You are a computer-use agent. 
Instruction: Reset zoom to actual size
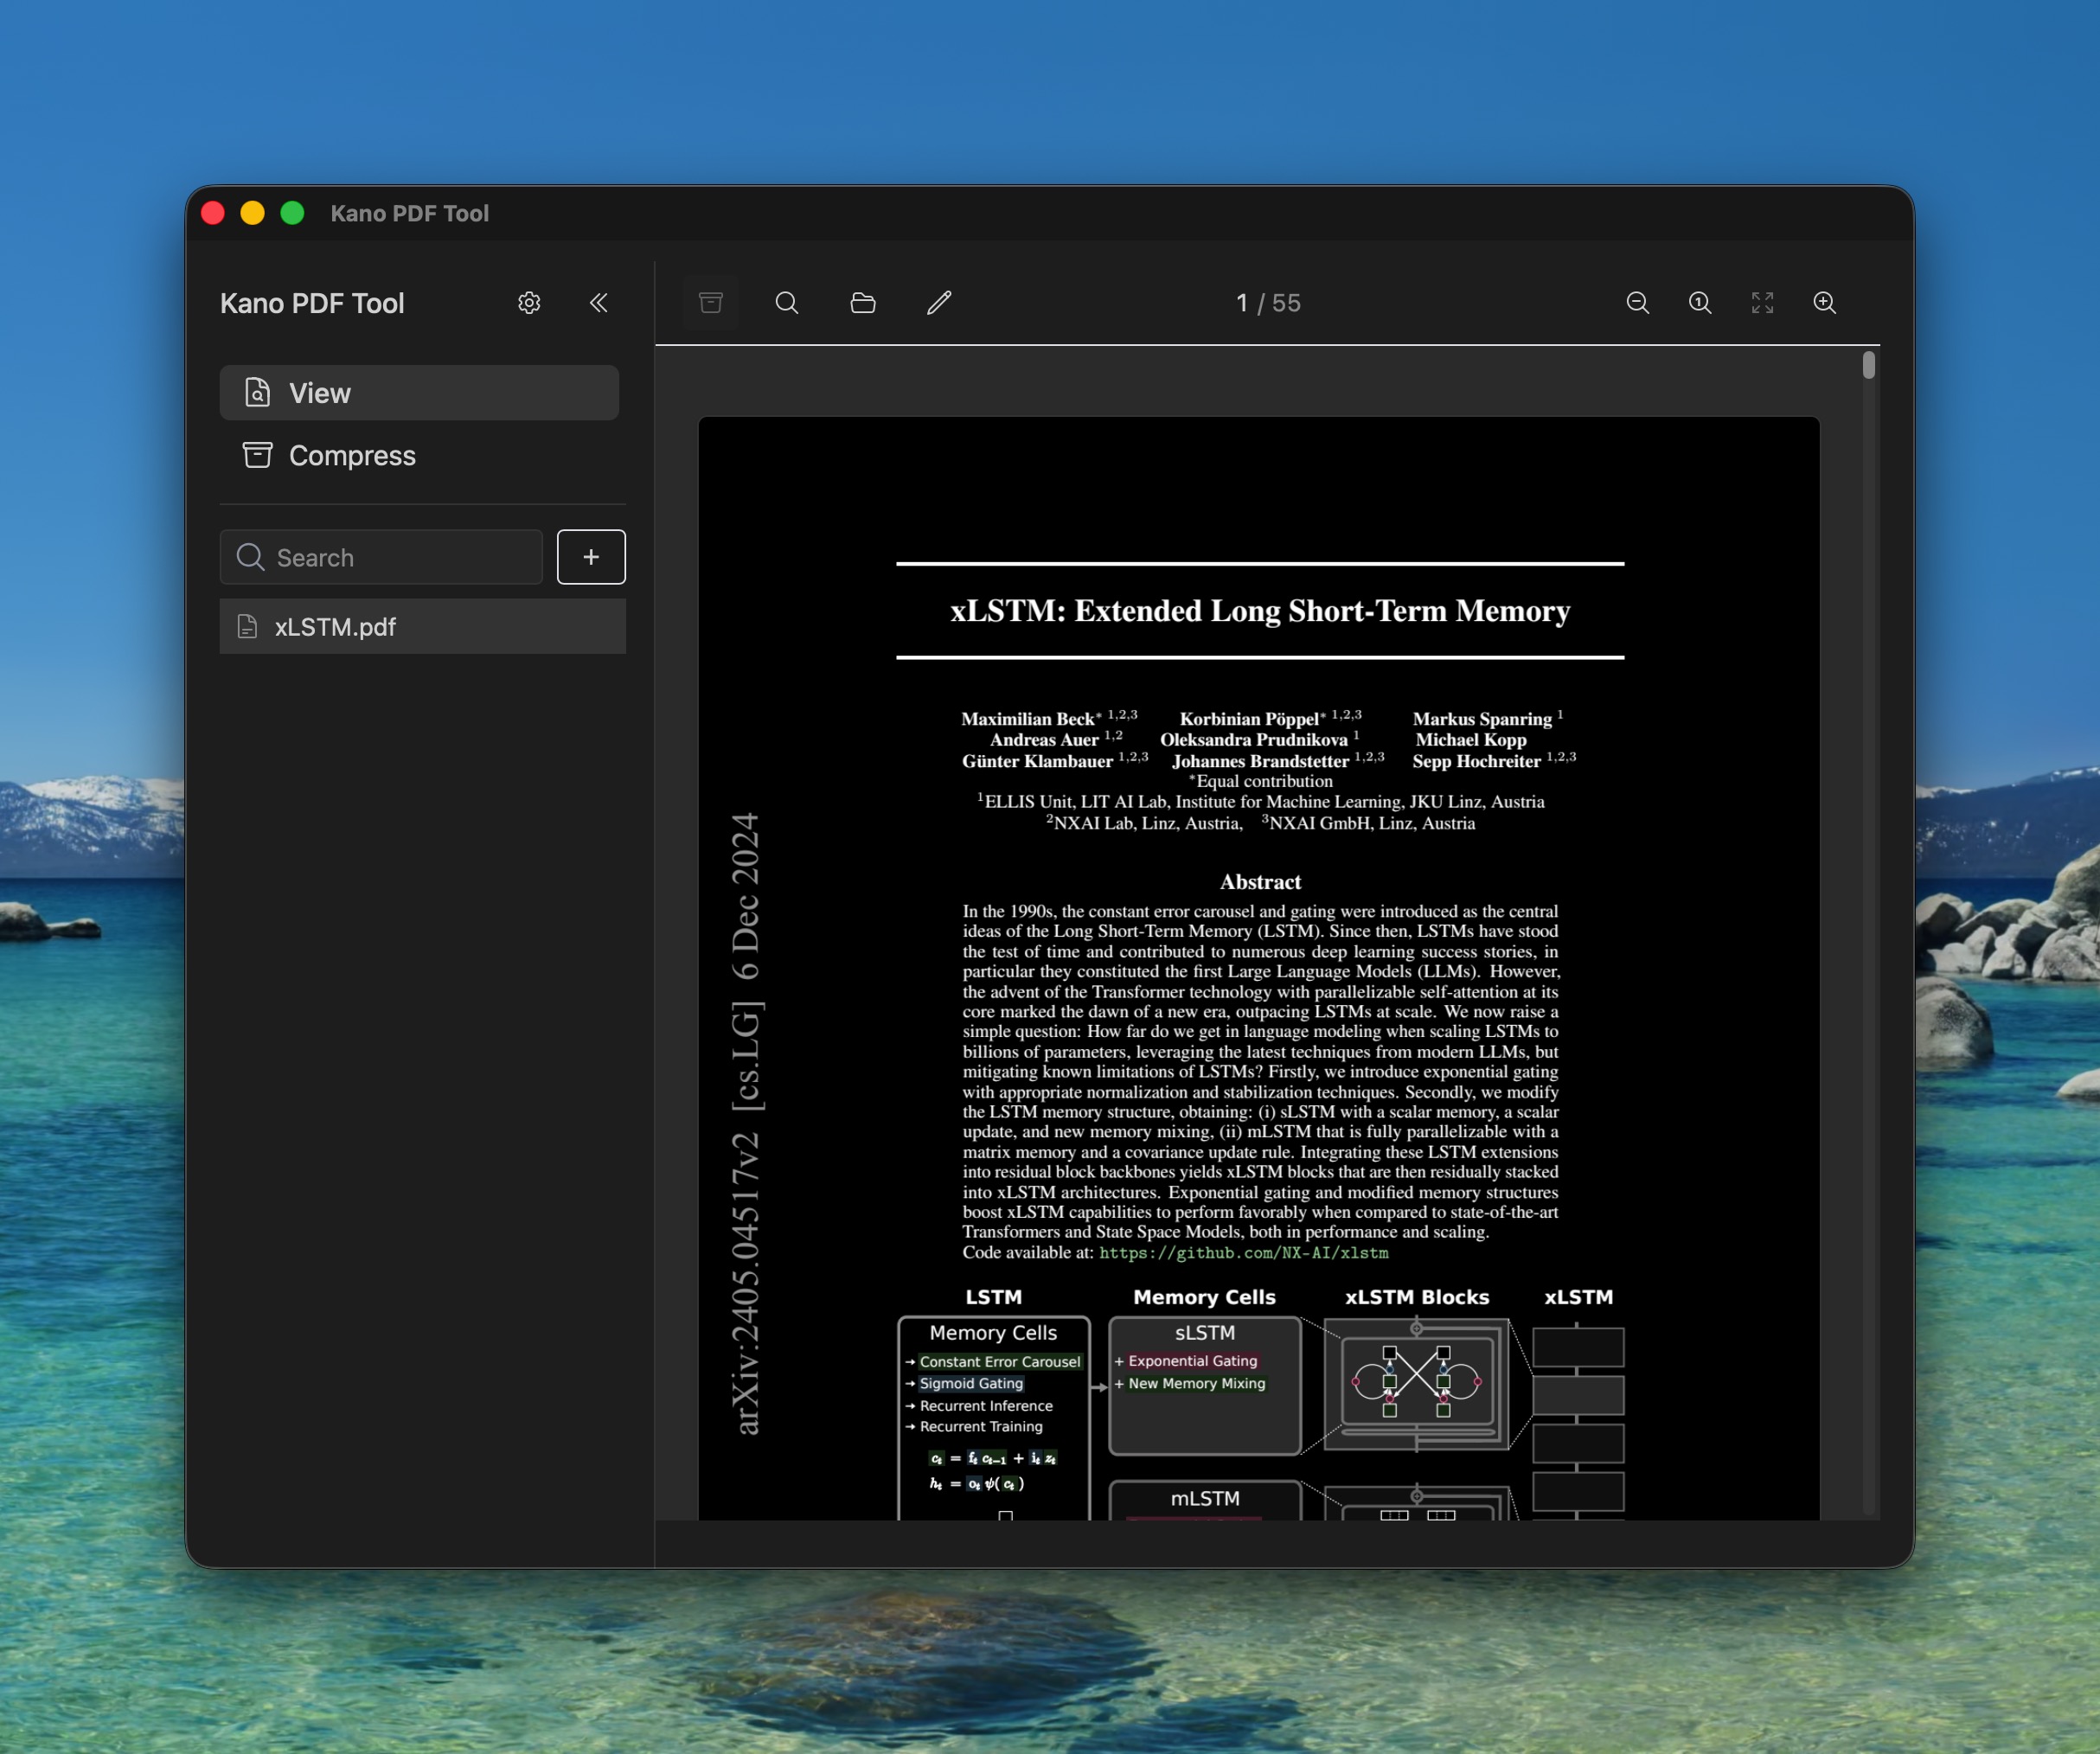click(x=1700, y=303)
